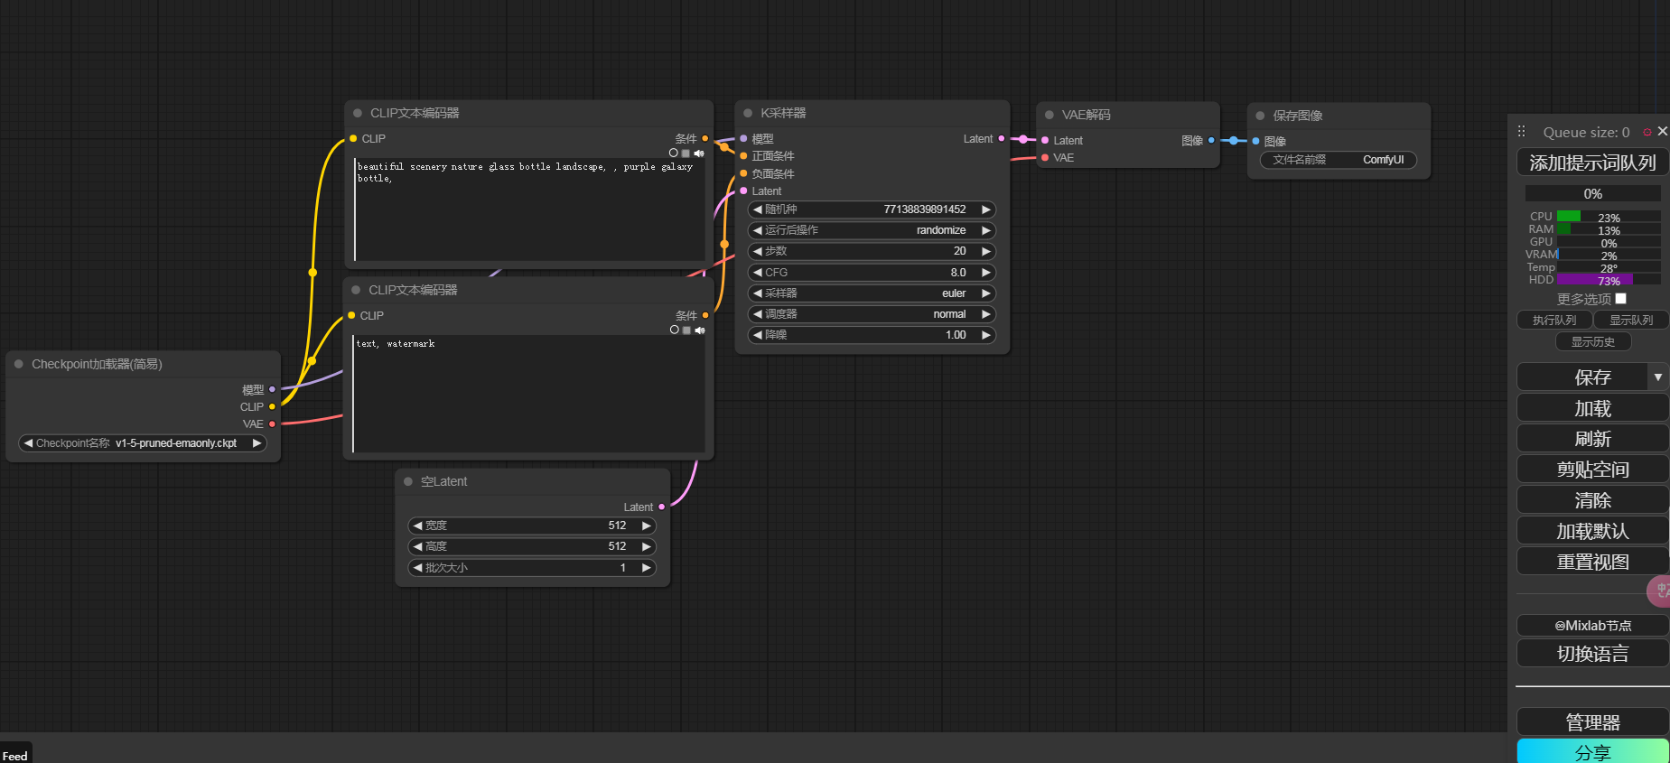Click the Latent output dot on K采样器 node
The width and height of the screenshot is (1670, 763).
1001,138
